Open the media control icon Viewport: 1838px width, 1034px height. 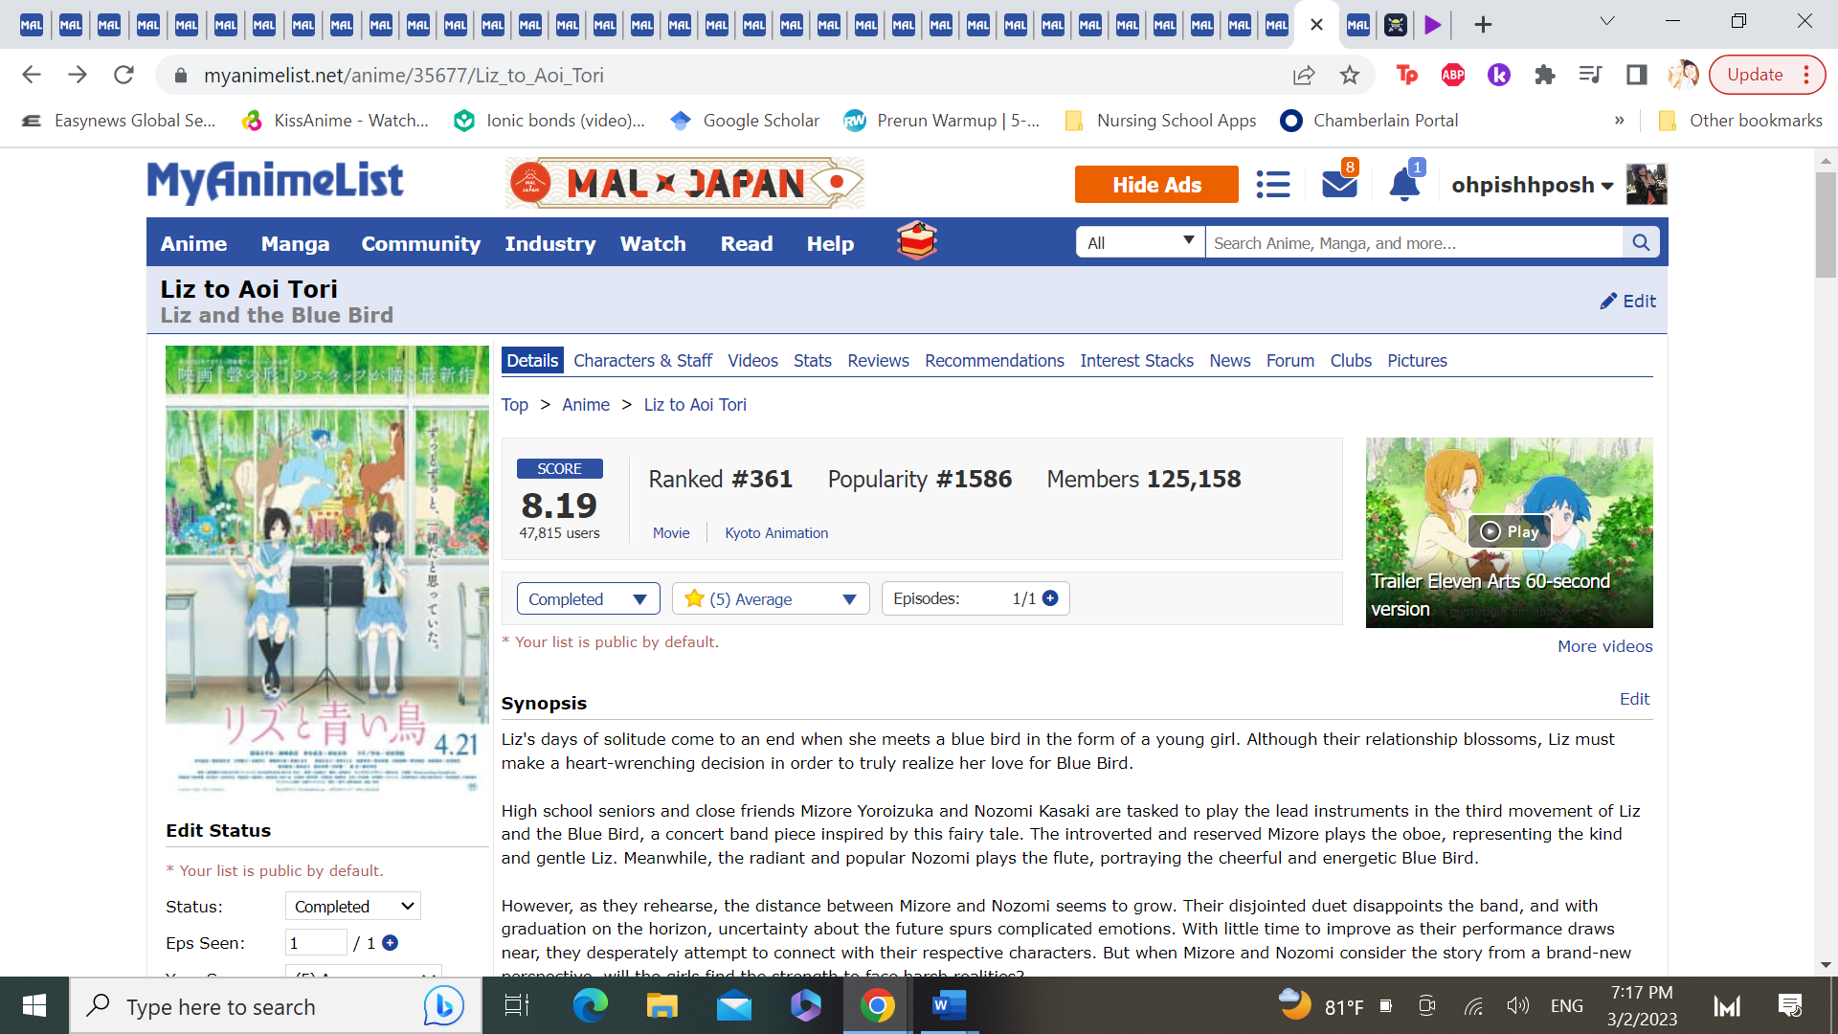[1591, 75]
